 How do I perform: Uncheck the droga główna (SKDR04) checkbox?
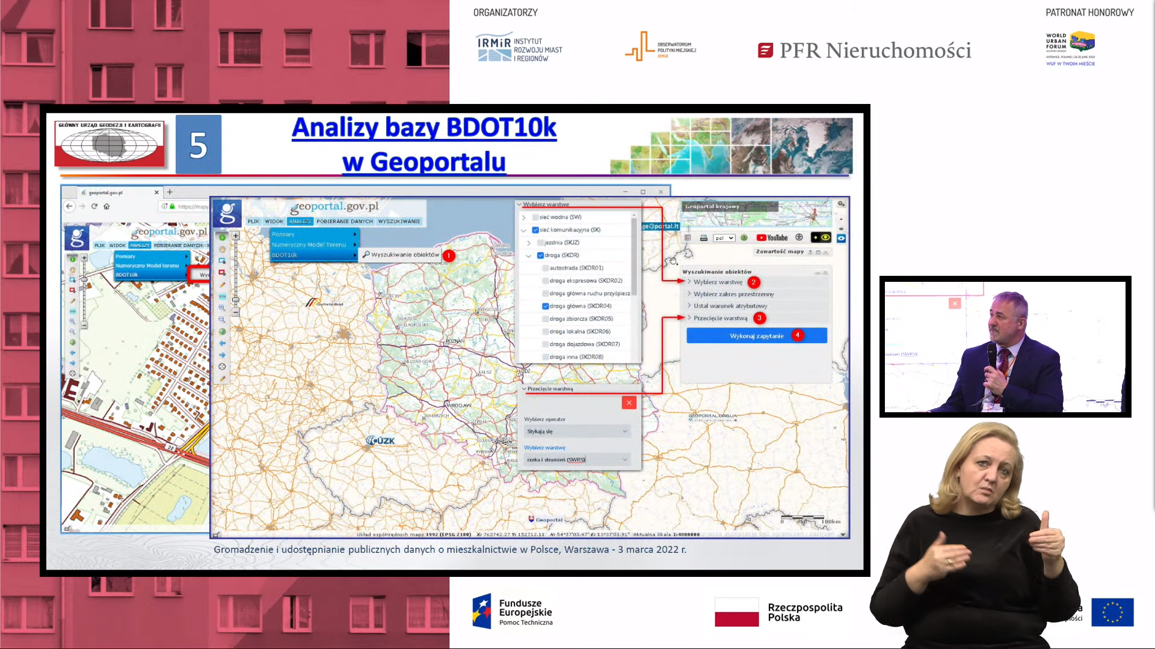pos(546,306)
